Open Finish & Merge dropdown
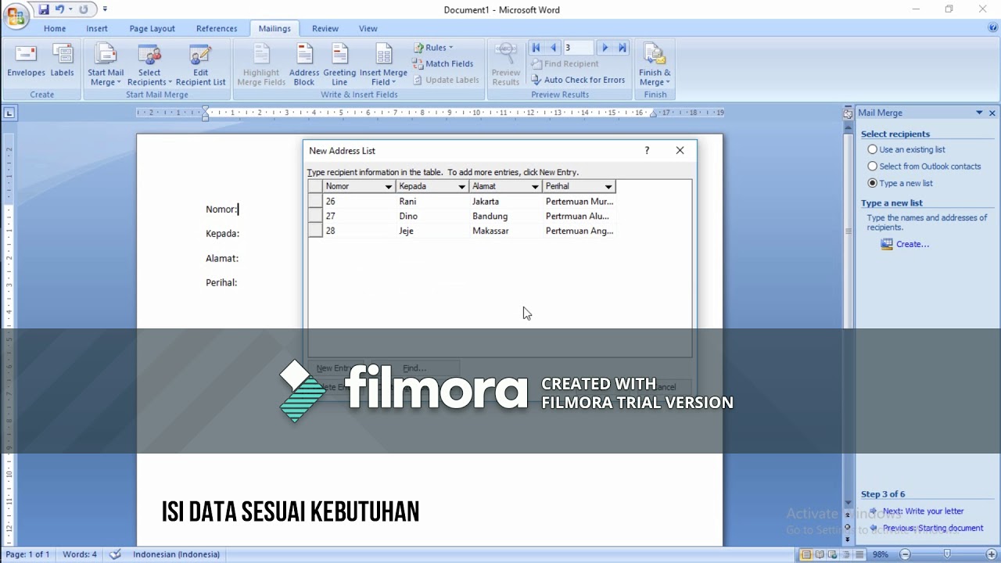The width and height of the screenshot is (1001, 563). [x=655, y=65]
